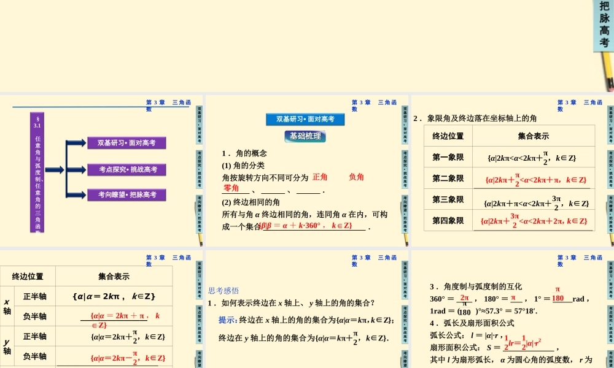Select the blue 双基研习•面对高考 header banner

pyautogui.click(x=305, y=119)
